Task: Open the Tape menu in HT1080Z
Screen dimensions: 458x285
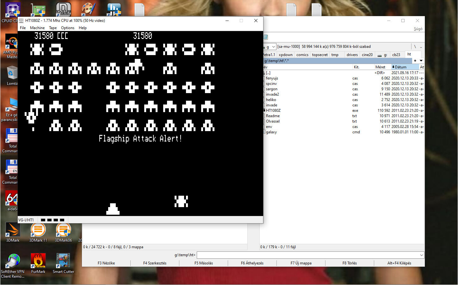Action: pyautogui.click(x=53, y=28)
